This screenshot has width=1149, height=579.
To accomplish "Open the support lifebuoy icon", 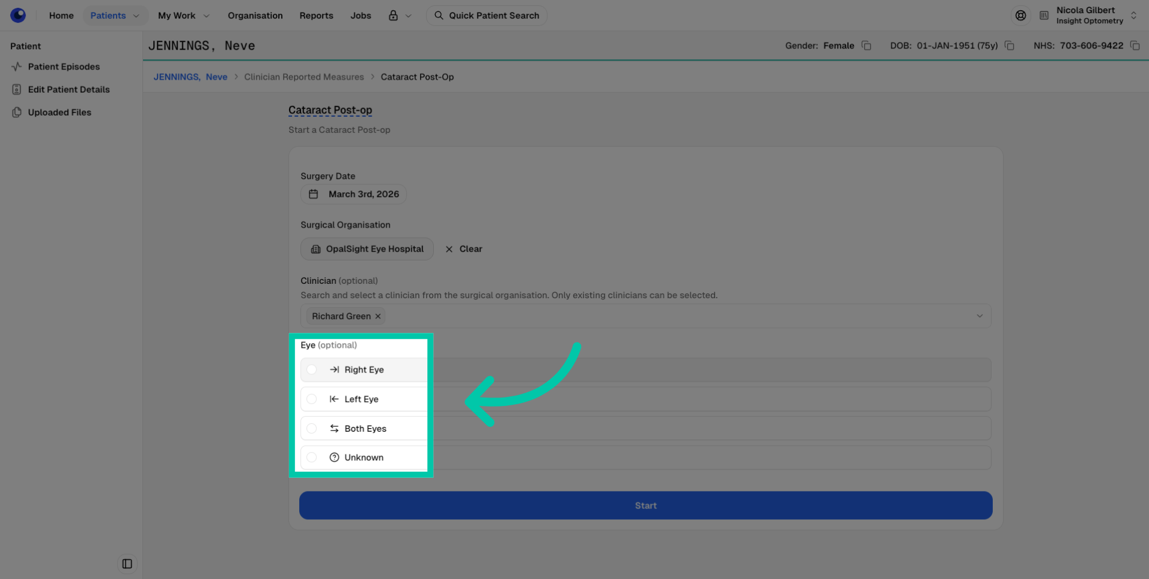I will pos(1020,16).
